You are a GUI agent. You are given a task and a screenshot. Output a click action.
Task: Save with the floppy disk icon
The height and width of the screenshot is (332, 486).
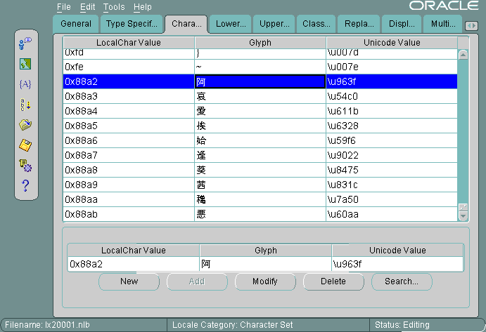point(25,145)
